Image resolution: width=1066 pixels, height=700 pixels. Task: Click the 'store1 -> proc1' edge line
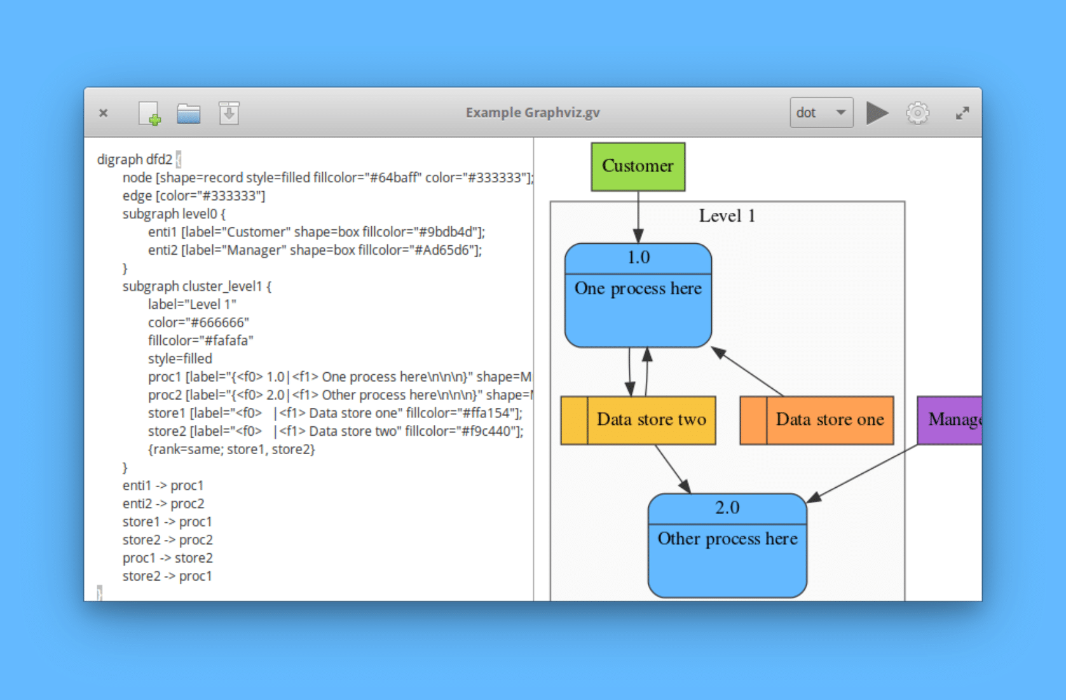(167, 522)
